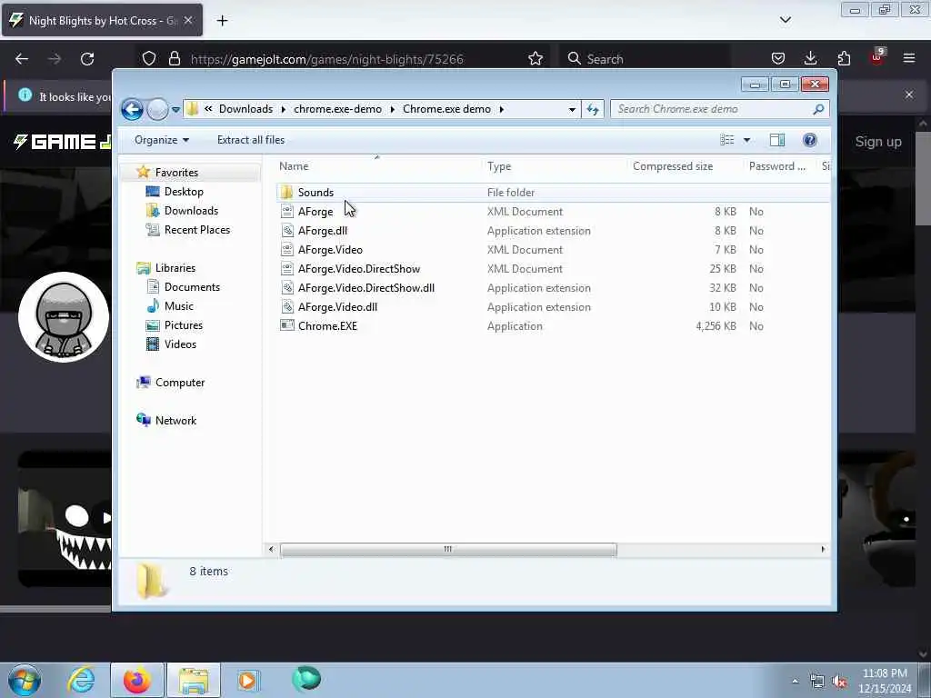Select AForge.Video.DirectShow XML document
Image resolution: width=931 pixels, height=698 pixels.
(x=358, y=269)
